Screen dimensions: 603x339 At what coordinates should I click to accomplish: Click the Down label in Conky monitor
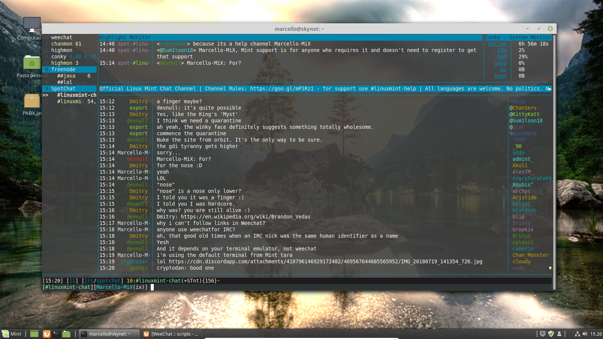[500, 76]
